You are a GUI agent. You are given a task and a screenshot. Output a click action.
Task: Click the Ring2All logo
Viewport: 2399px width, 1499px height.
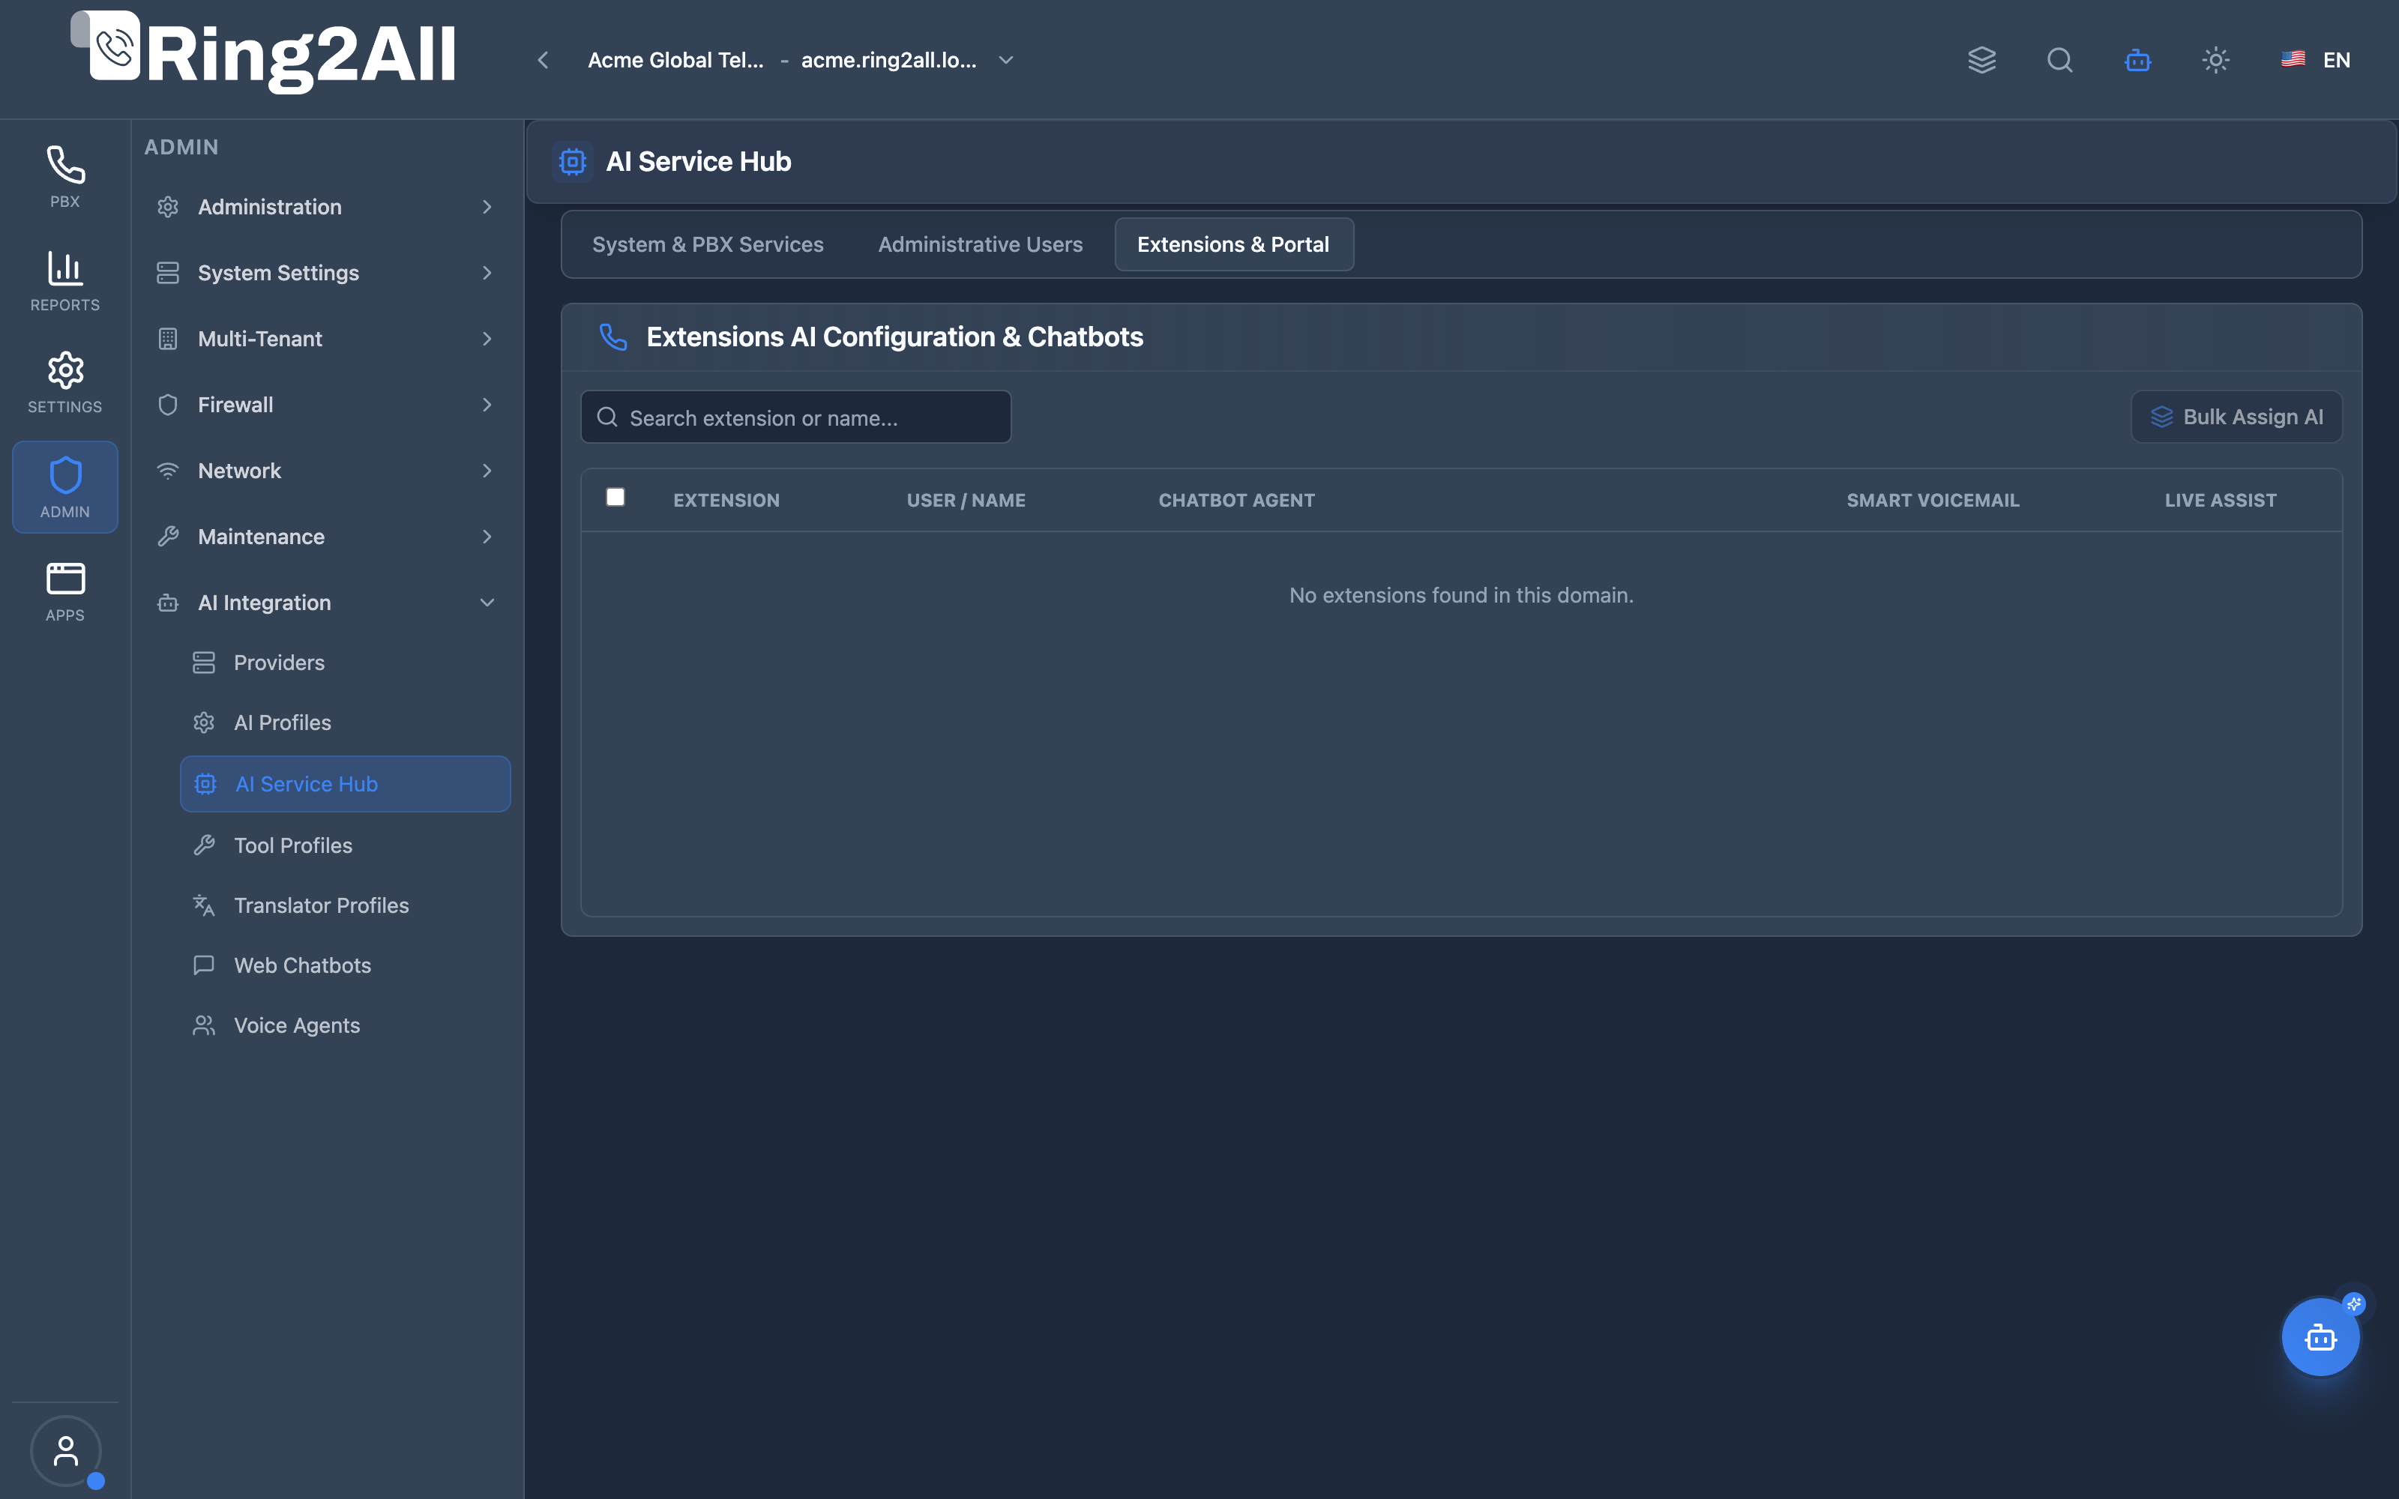click(x=264, y=53)
